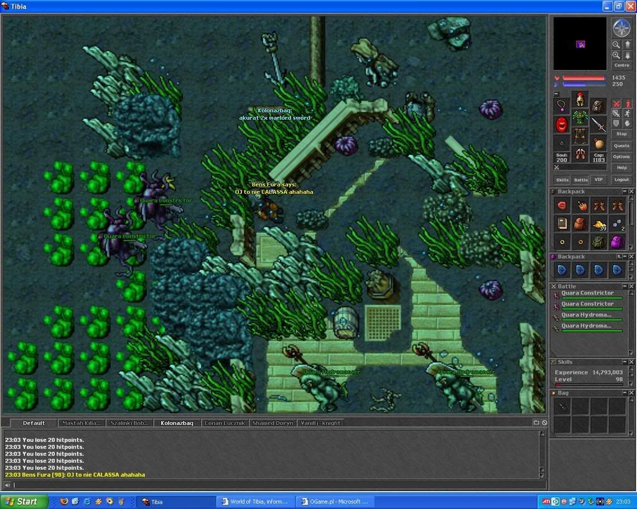
Task: Select the helmet equipment slot
Action: click(x=580, y=99)
